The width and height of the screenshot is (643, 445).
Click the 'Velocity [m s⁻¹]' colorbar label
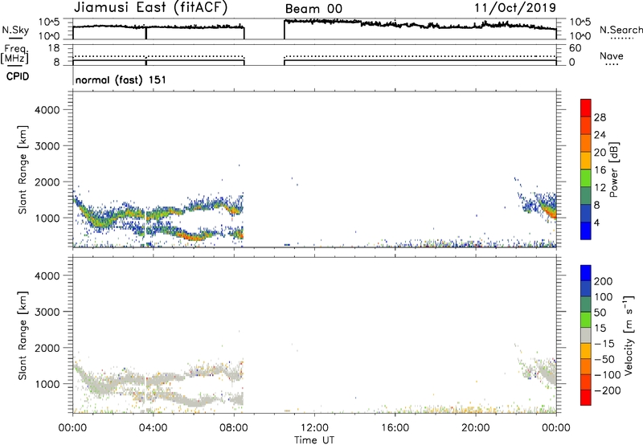pos(629,335)
